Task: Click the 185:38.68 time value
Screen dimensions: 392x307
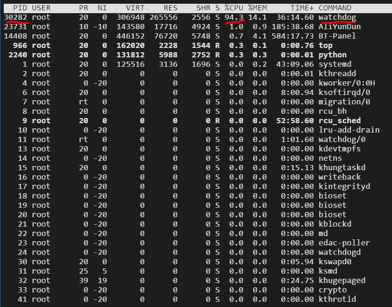Action: [292, 26]
